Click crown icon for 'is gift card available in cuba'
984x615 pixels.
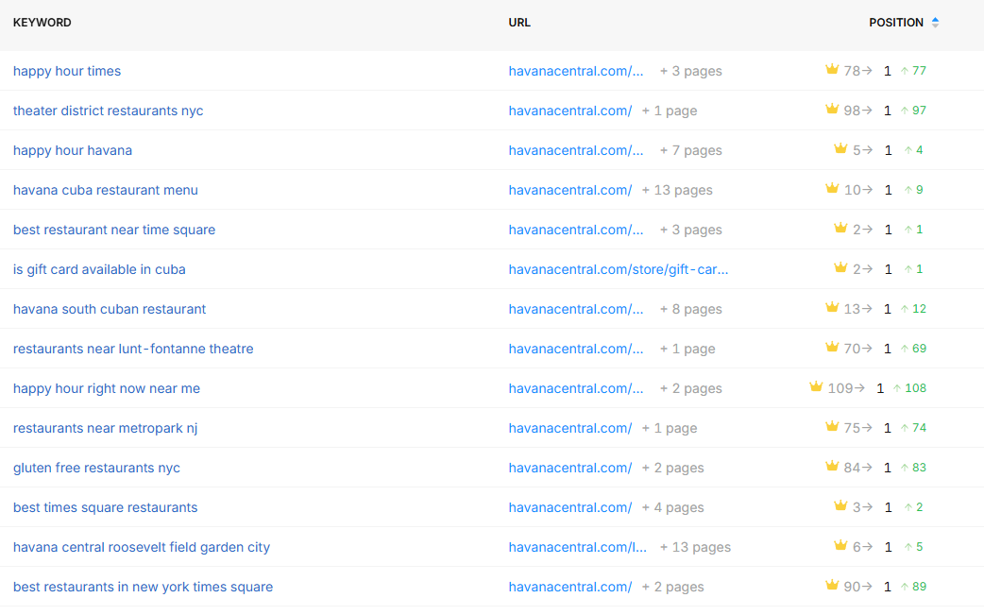(840, 268)
